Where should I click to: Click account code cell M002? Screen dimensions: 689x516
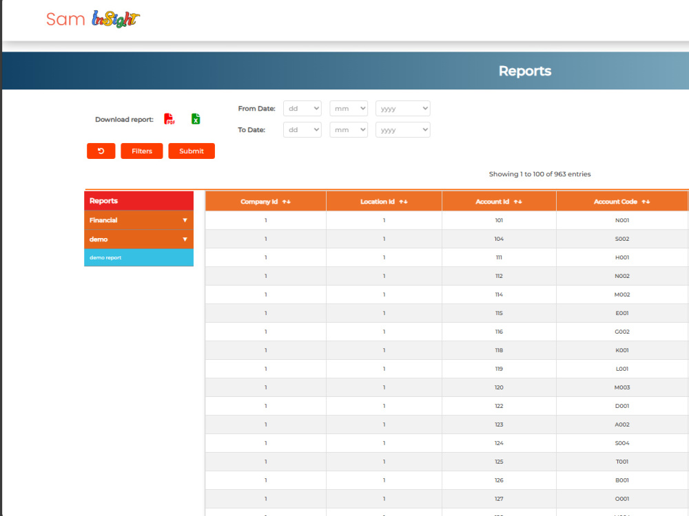pyautogui.click(x=622, y=294)
